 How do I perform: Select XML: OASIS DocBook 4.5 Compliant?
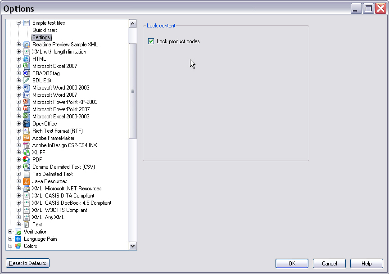(x=72, y=203)
